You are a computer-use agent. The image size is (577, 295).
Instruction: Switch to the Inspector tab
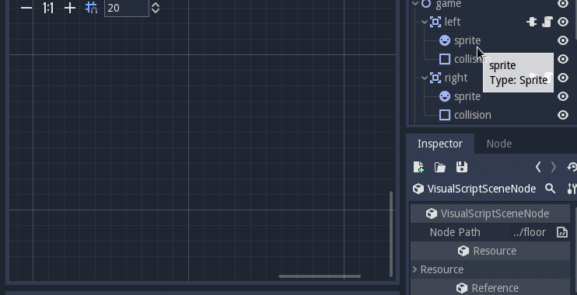point(440,144)
